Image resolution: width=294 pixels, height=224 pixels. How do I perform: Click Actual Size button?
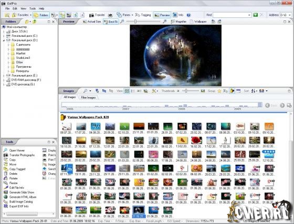92,22
